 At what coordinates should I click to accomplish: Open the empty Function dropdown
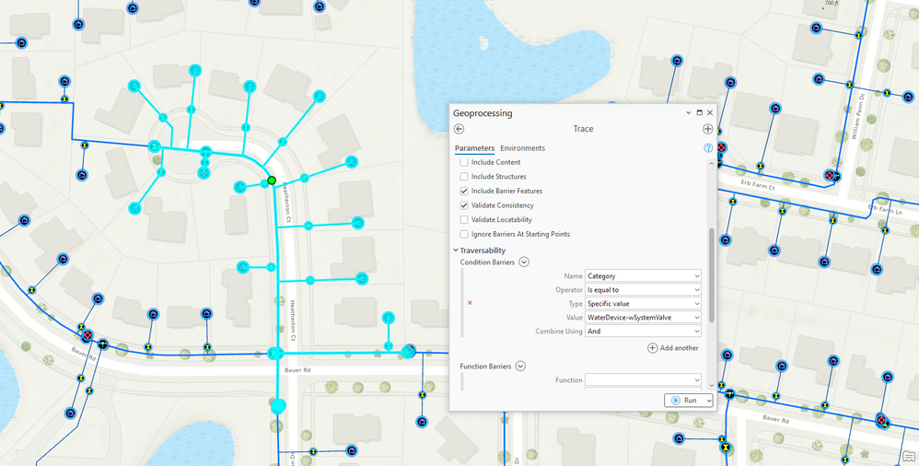[x=643, y=379]
